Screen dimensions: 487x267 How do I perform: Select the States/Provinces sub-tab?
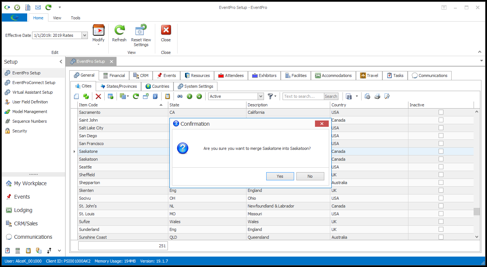point(118,86)
